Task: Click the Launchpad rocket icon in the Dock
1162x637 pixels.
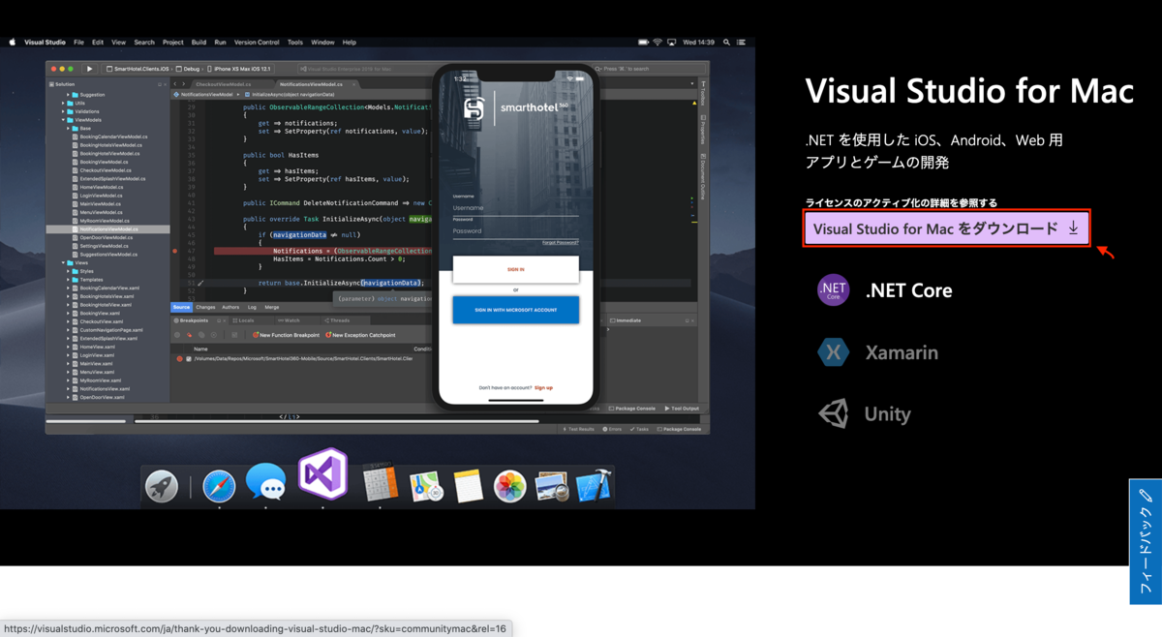Action: pos(162,486)
